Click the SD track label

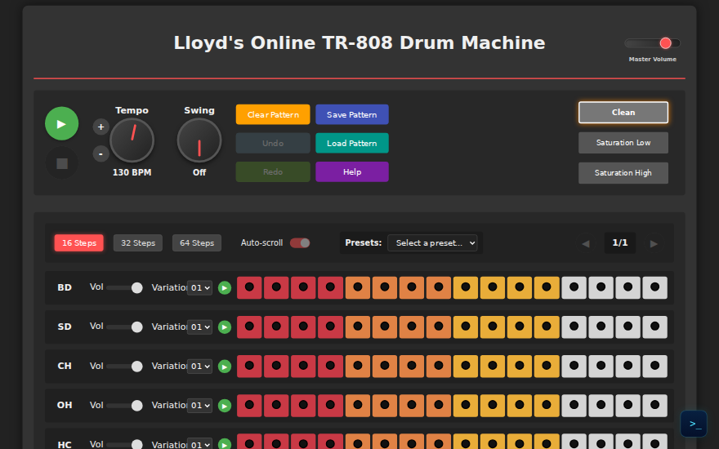tap(65, 327)
